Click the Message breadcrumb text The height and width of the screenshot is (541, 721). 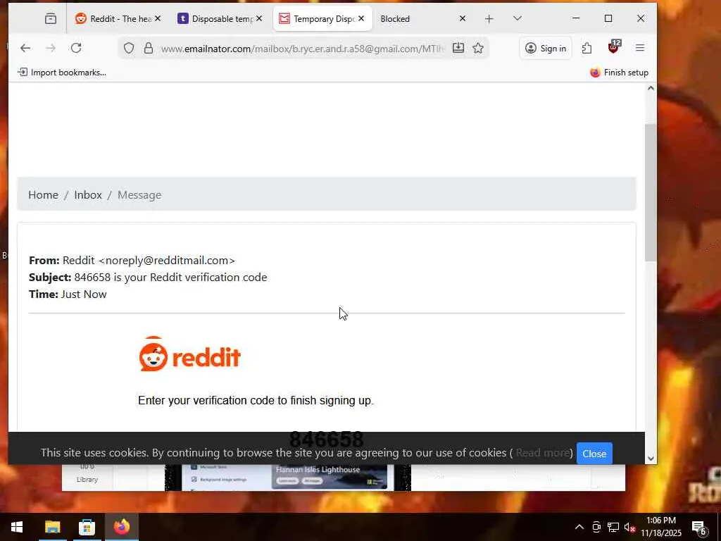139,194
